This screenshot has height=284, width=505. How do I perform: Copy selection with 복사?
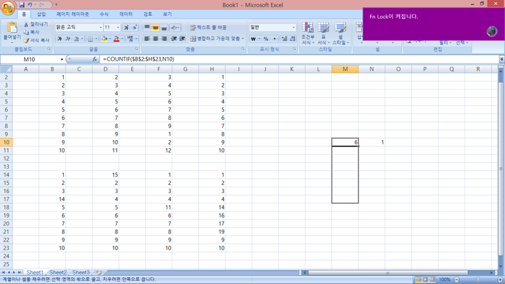tap(32, 32)
